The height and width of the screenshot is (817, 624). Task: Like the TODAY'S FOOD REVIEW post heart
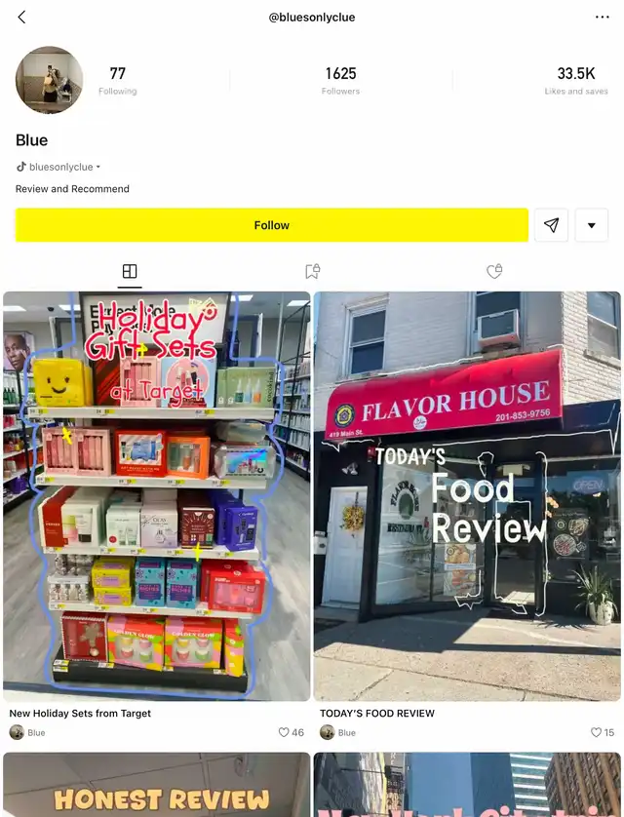596,732
